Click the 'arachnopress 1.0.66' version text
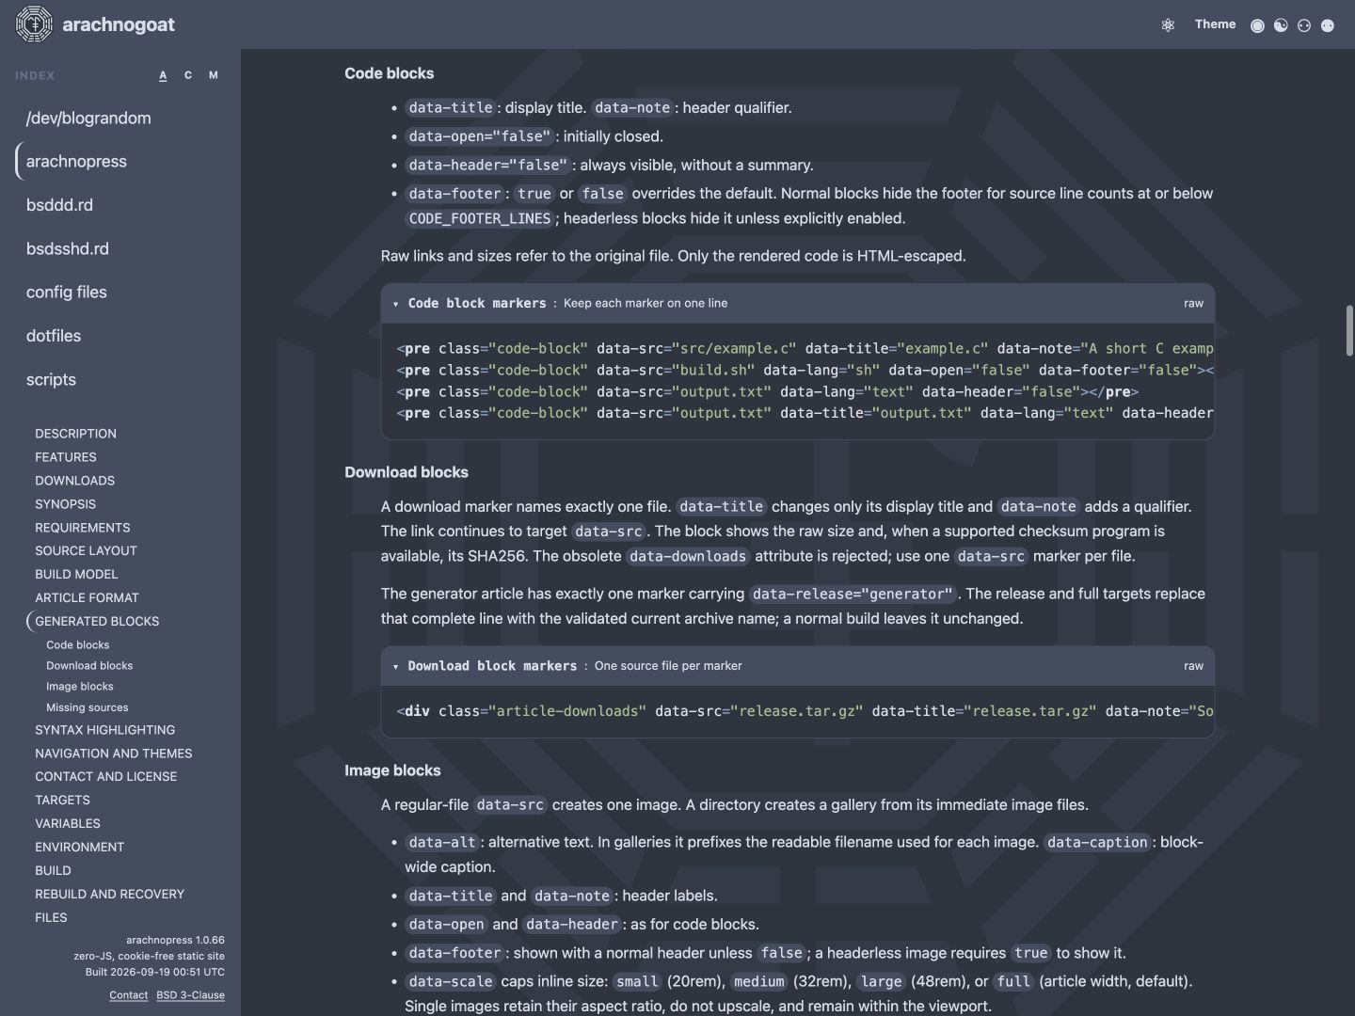This screenshot has height=1016, width=1355. [175, 940]
